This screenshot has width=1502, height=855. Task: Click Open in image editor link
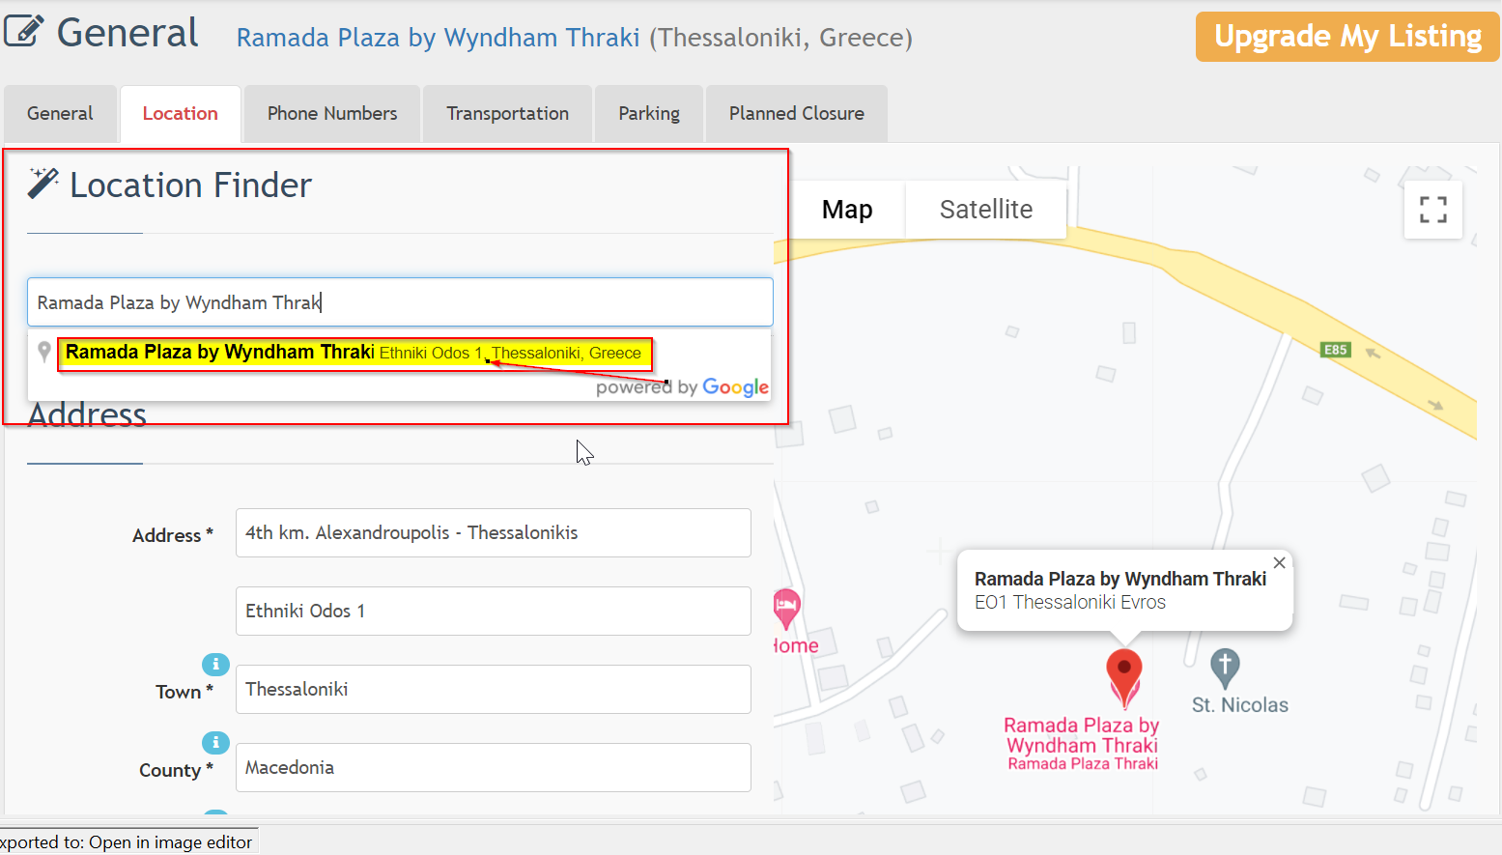(170, 842)
